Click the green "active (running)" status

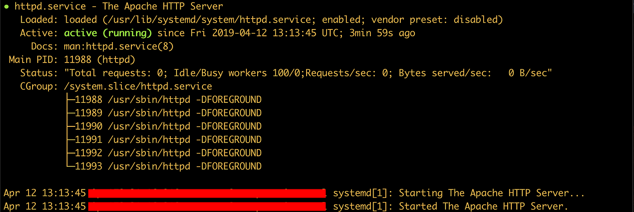pyautogui.click(x=108, y=34)
